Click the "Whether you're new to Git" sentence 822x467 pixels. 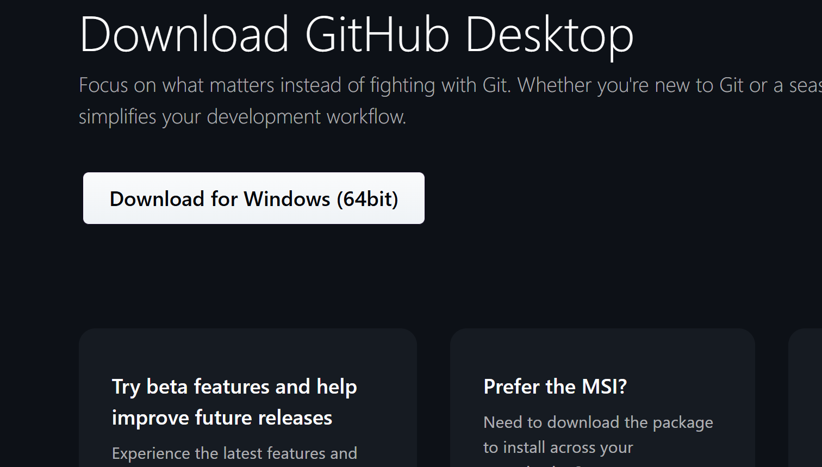670,85
